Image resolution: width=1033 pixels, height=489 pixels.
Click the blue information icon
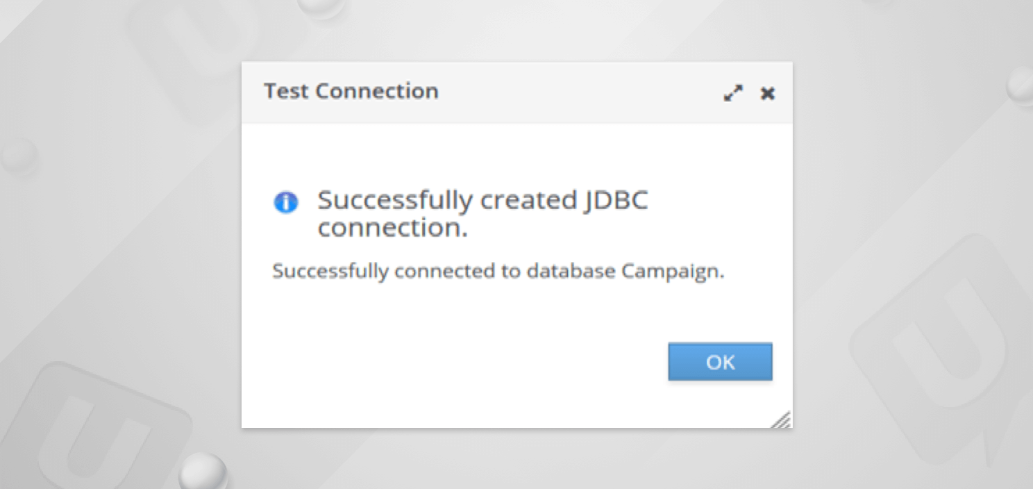[285, 202]
